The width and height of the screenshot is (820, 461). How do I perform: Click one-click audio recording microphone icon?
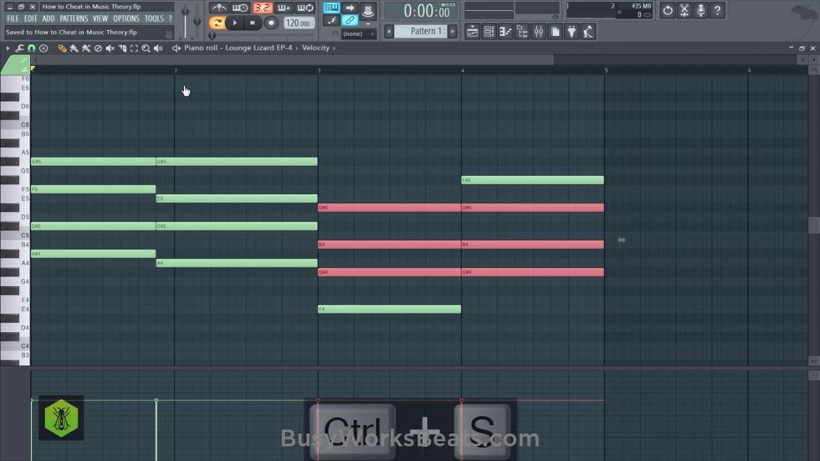coord(701,10)
